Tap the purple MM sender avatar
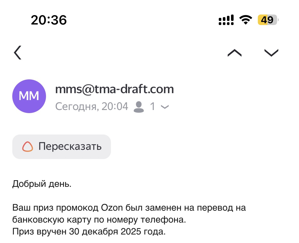Screen dimensions: 299x243 (x=29, y=96)
